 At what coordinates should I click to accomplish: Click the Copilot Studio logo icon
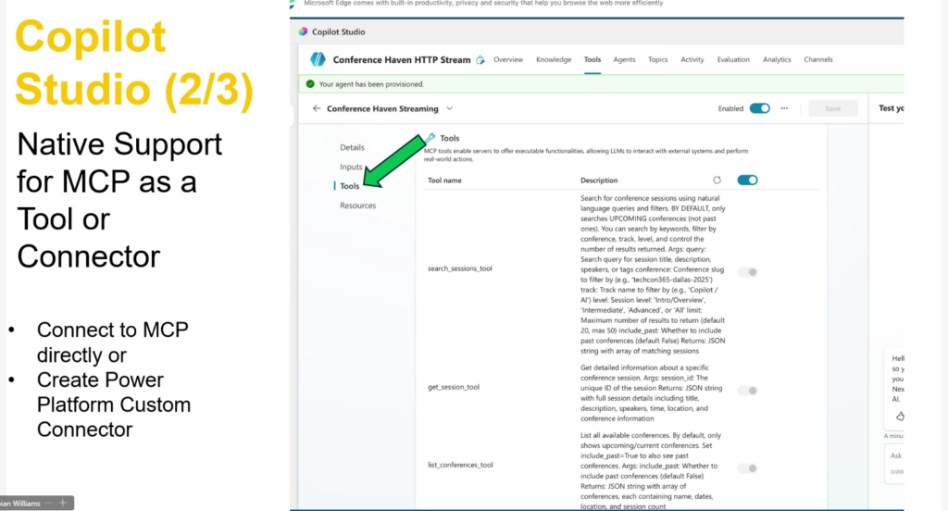tap(303, 31)
